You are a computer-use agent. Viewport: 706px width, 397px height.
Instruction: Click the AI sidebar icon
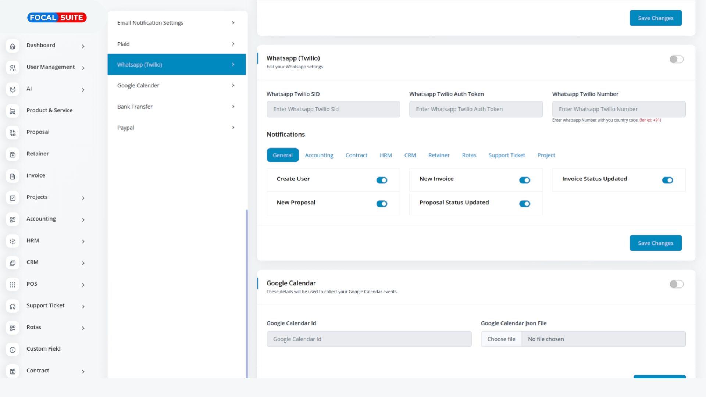tap(13, 89)
